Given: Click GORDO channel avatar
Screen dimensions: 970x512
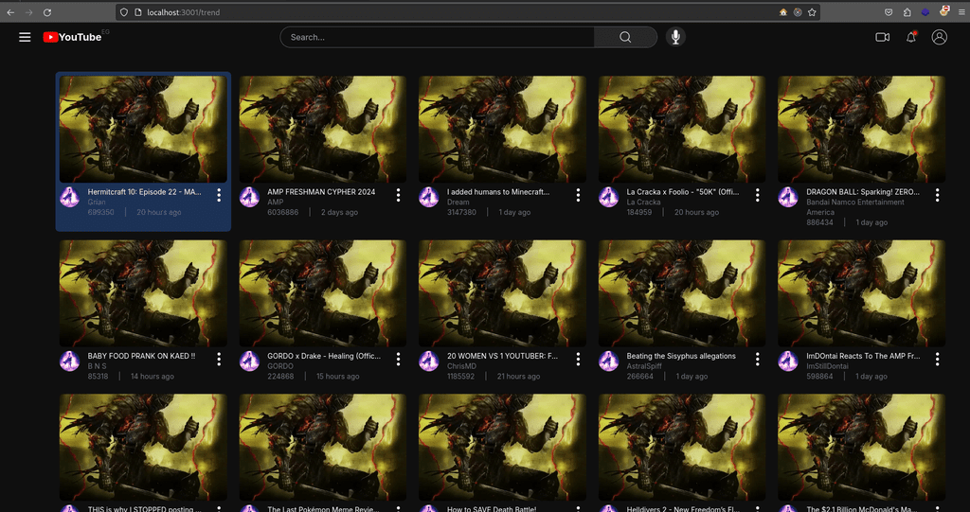Looking at the screenshot, I should (249, 362).
